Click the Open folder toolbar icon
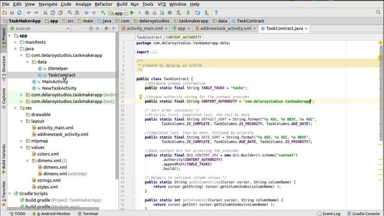384x216 pixels. 4,13
